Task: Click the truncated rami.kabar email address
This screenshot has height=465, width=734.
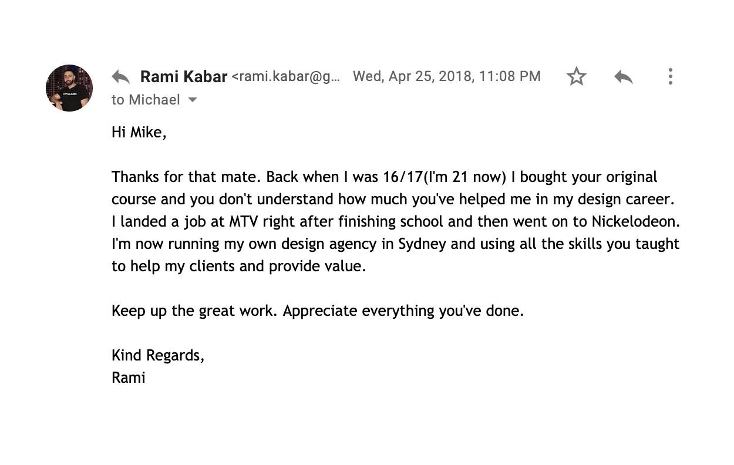Action: click(286, 76)
